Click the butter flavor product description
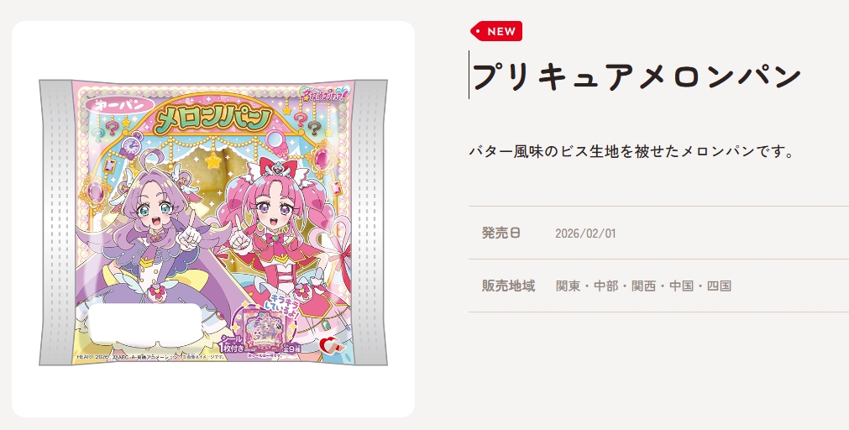 click(632, 152)
